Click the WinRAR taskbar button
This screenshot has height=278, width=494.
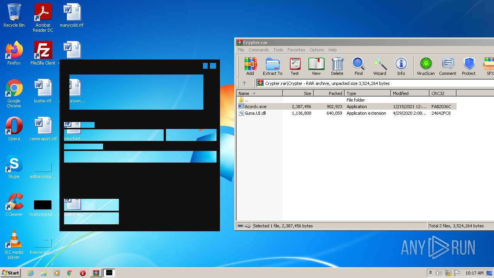[x=96, y=273]
